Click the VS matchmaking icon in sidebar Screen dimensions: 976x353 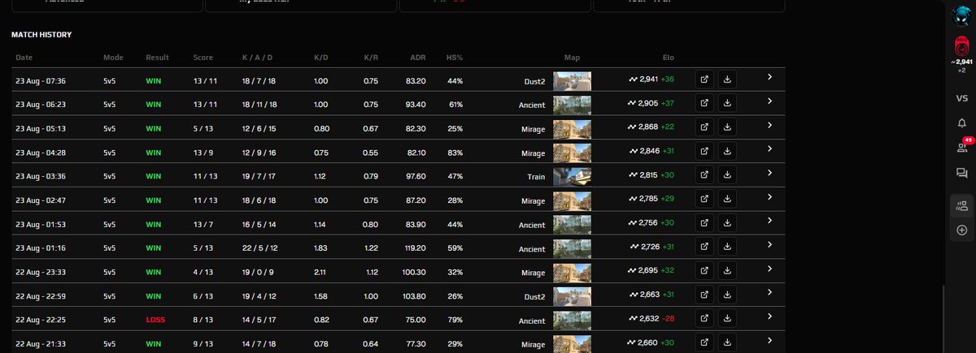[x=961, y=97]
